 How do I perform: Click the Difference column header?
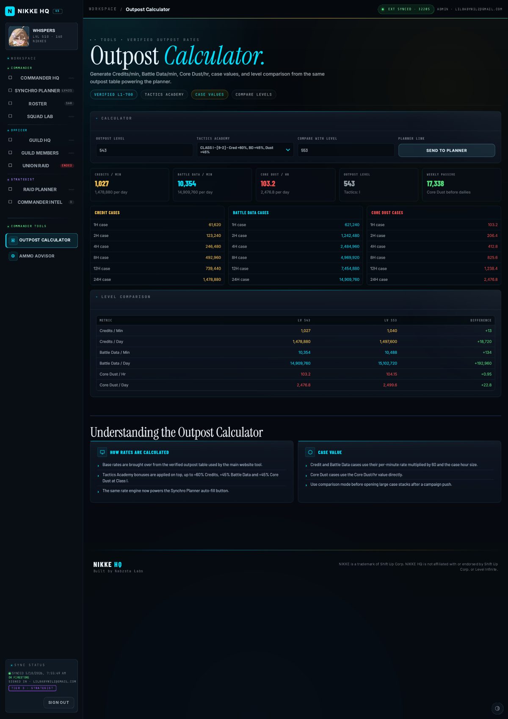pos(481,320)
